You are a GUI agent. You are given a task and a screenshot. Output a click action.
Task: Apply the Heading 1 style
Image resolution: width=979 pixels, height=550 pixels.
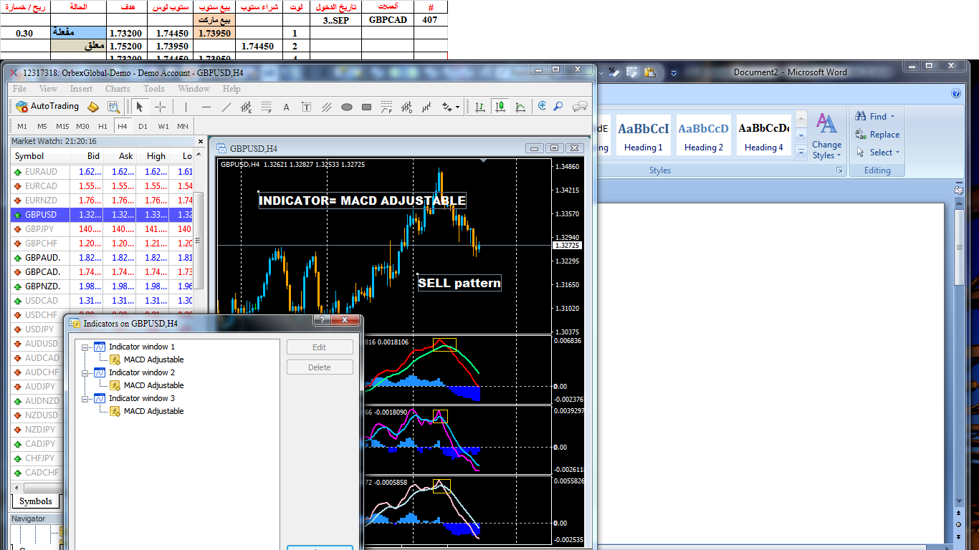pyautogui.click(x=643, y=135)
